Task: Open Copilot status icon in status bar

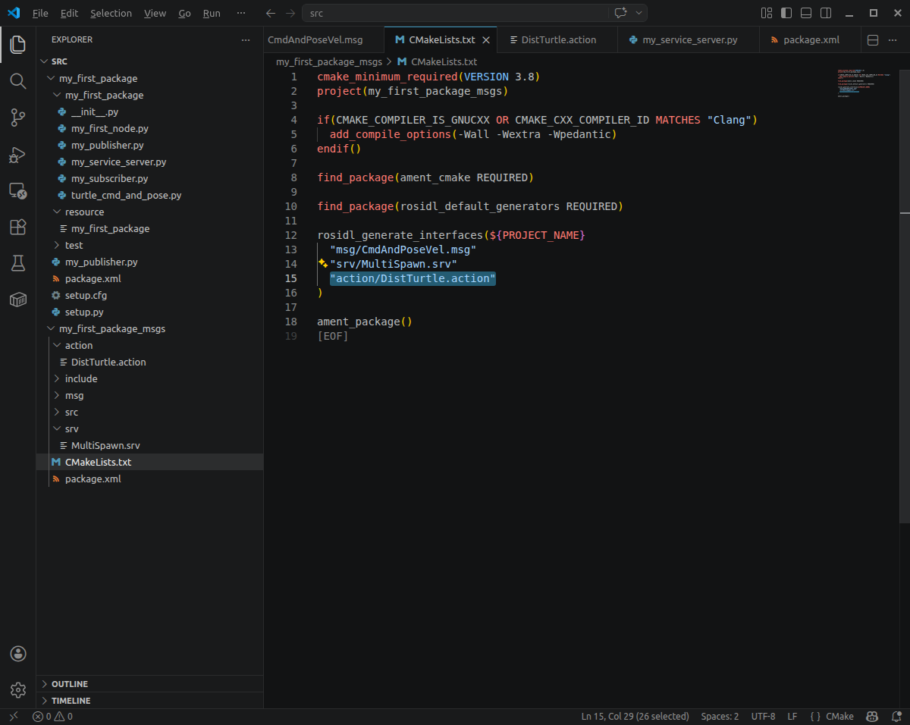Action: click(x=873, y=716)
